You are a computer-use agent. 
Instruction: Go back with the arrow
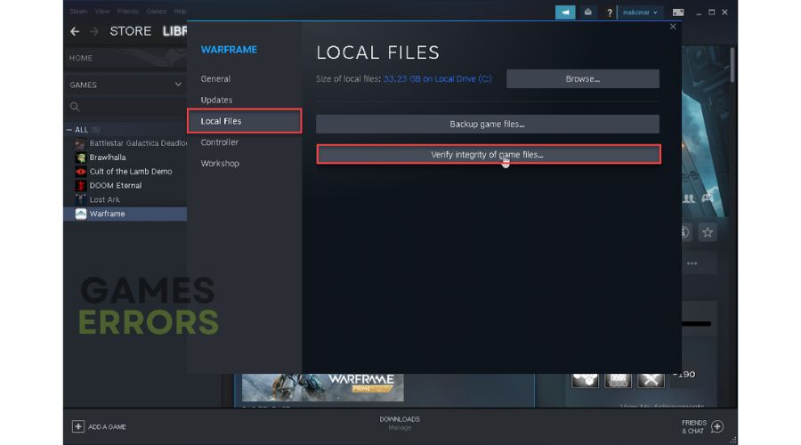[x=75, y=32]
